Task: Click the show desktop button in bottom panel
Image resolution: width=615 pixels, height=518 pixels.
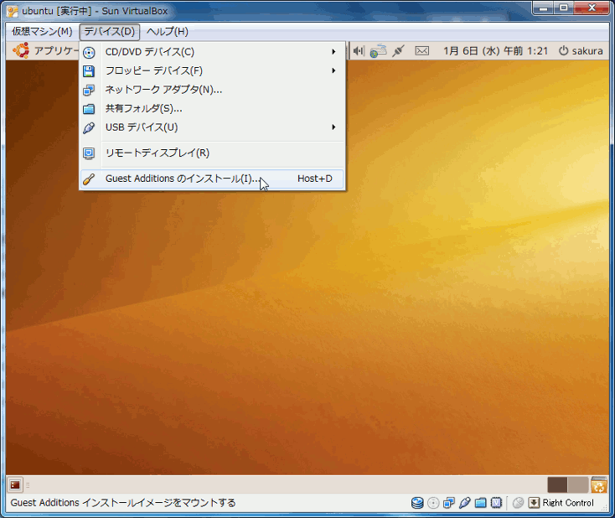Action: pyautogui.click(x=15, y=484)
